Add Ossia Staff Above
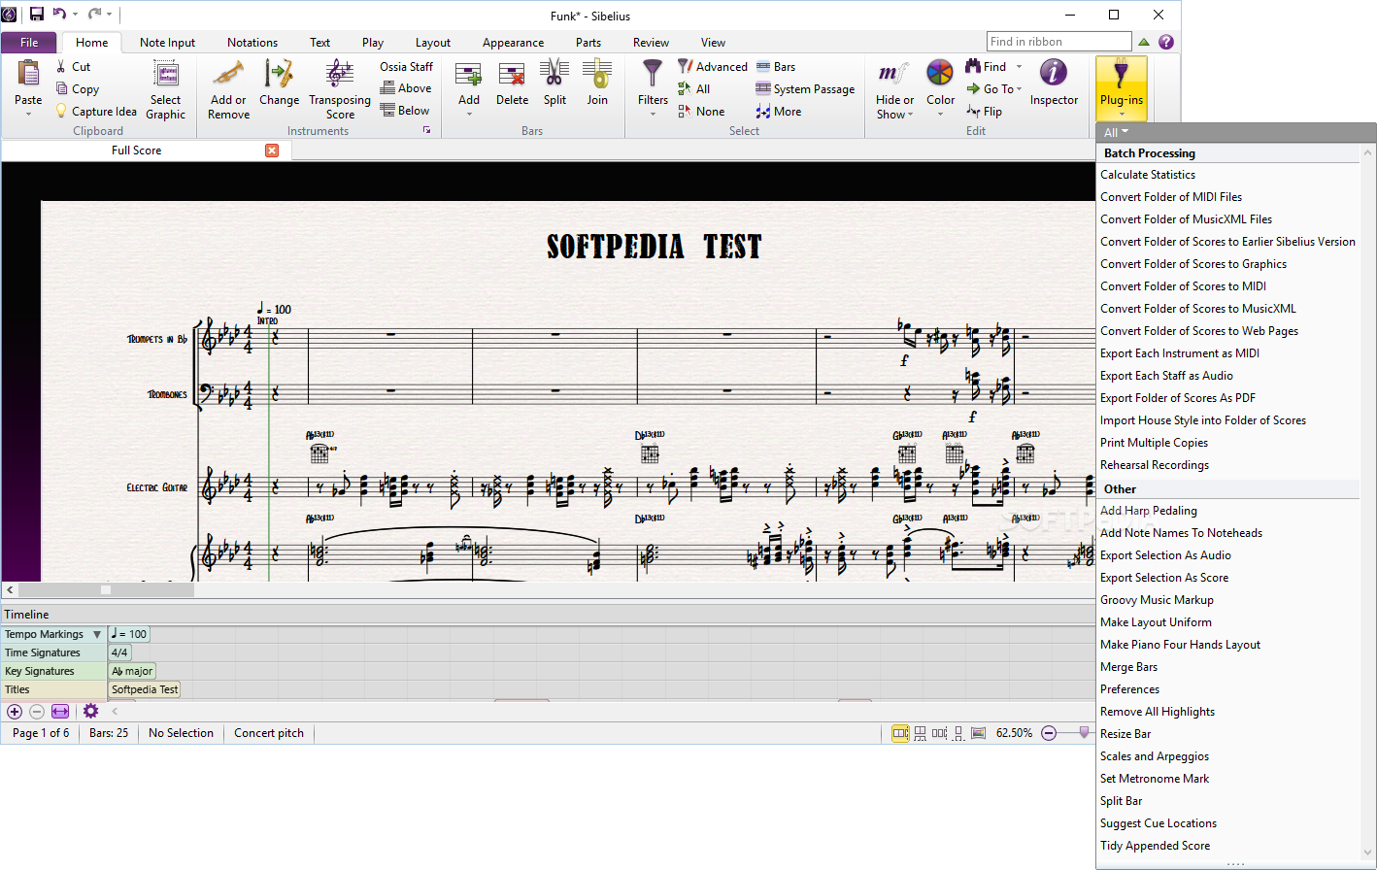Image resolution: width=1377 pixels, height=870 pixels. point(406,88)
